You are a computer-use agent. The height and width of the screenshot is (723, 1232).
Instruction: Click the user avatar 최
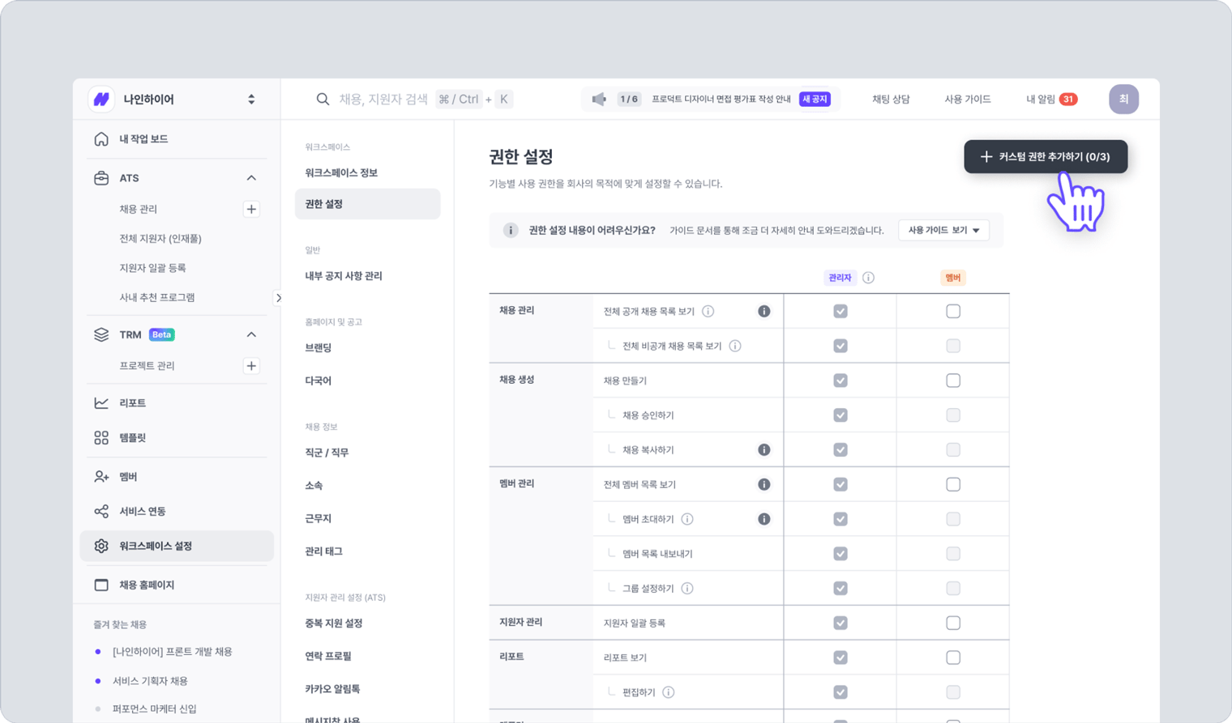[1123, 99]
